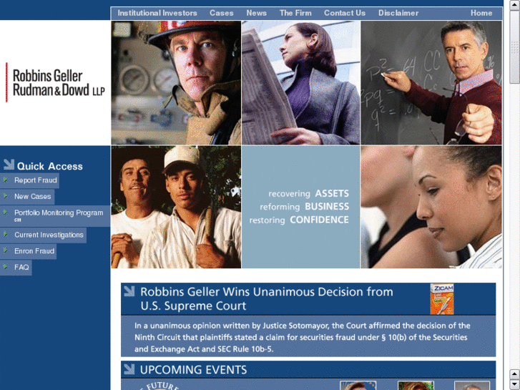The image size is (520, 390).
Task: Click green arrow beside New Cases
Action: point(5,196)
